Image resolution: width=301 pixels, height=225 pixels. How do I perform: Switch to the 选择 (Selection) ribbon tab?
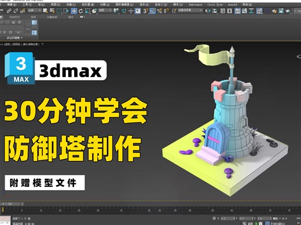34,17
